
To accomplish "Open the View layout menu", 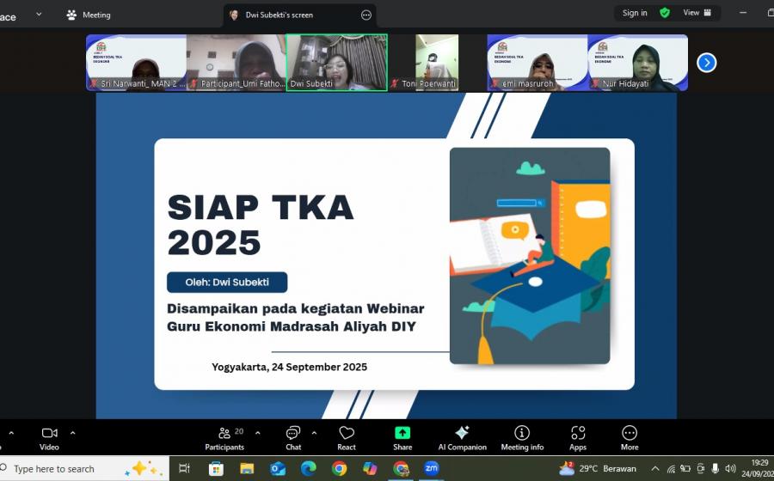I will point(697,13).
